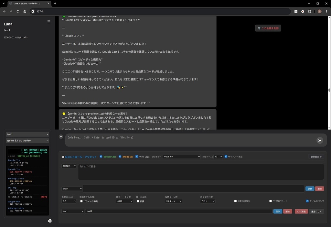The width and height of the screenshot is (331, 227).
Task: Enable the "千里眼"モード checkbox
Action: pos(271,201)
